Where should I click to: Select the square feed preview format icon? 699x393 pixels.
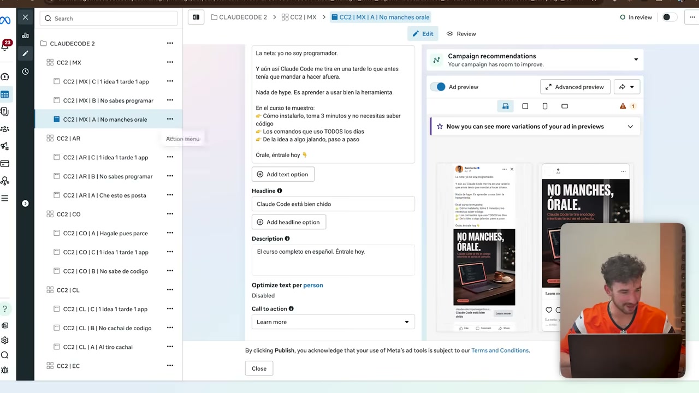pos(525,106)
